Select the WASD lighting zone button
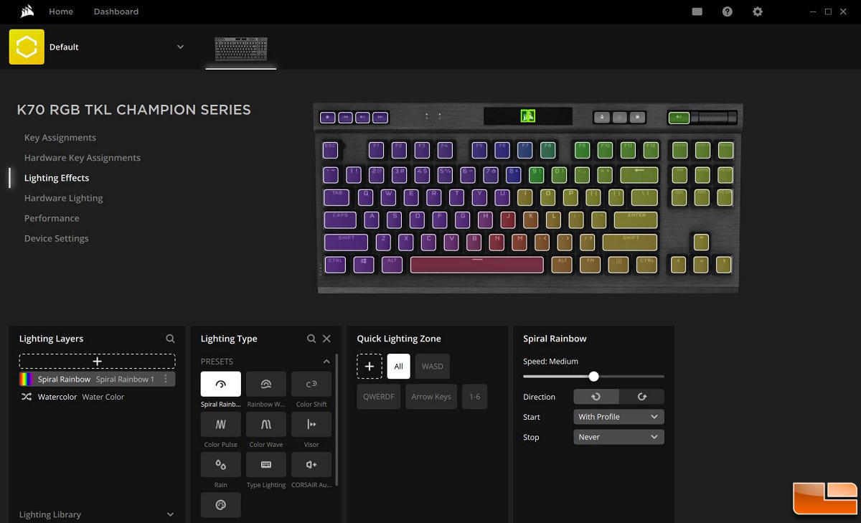Viewport: 861px width, 523px height. pyautogui.click(x=432, y=366)
